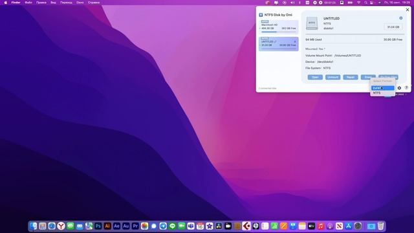Launch Adobe Audition from the Dock
This screenshot has height=233, width=414.
point(126,226)
